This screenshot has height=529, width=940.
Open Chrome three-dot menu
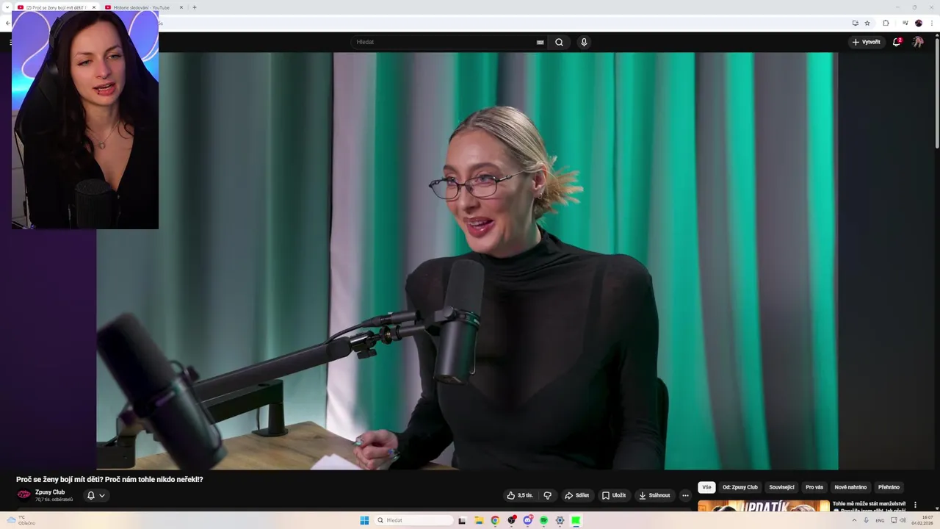click(x=932, y=23)
